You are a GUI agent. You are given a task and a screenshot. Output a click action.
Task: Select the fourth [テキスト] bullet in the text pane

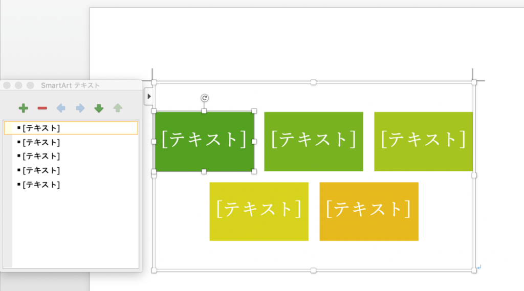point(41,170)
